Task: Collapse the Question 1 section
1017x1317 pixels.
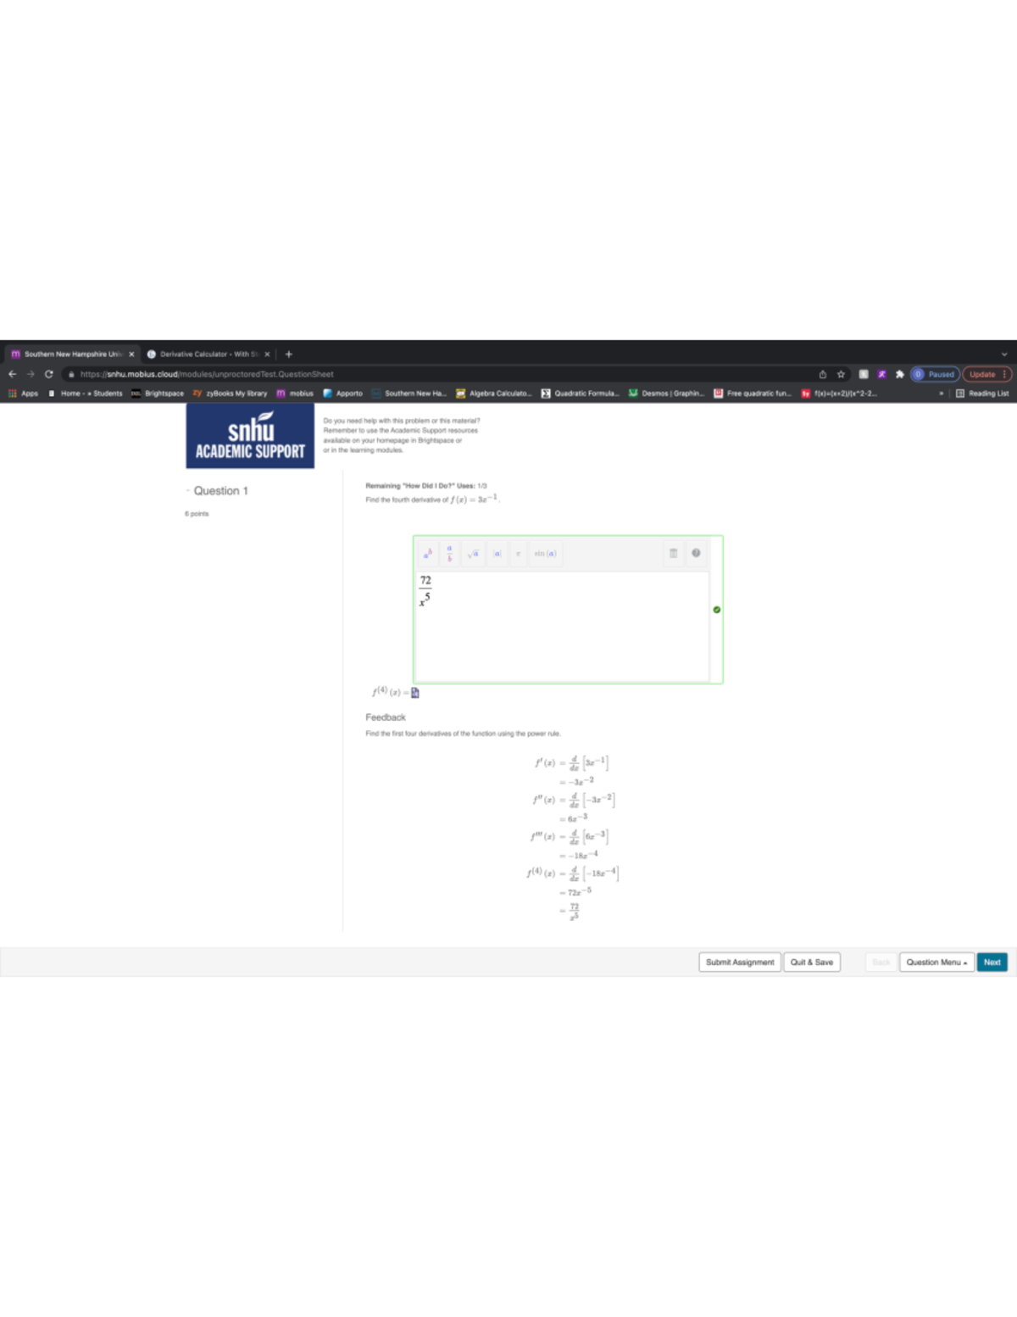Action: tap(188, 491)
